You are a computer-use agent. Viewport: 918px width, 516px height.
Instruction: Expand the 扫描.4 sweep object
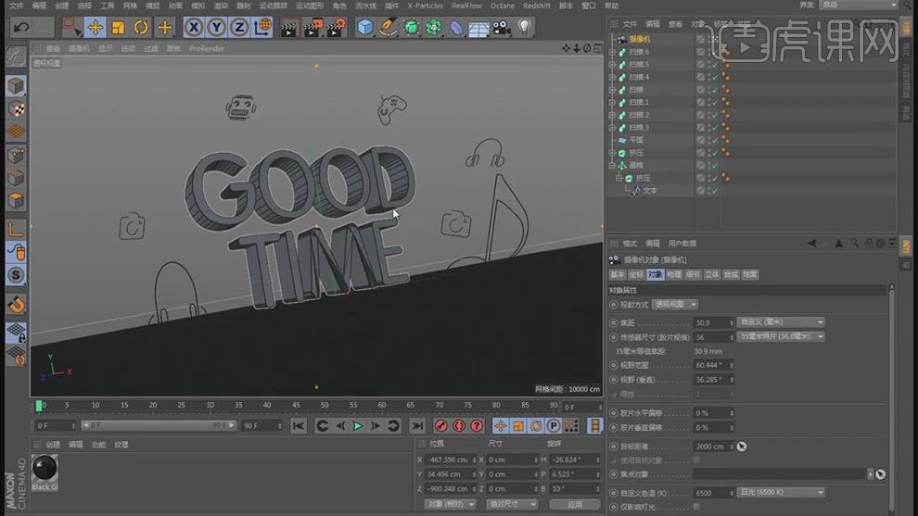click(612, 77)
